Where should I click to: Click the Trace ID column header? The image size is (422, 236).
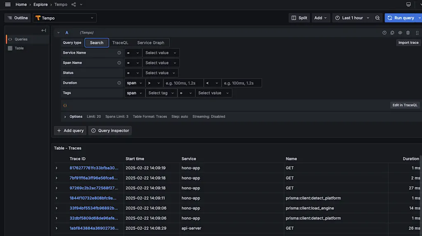77,159
